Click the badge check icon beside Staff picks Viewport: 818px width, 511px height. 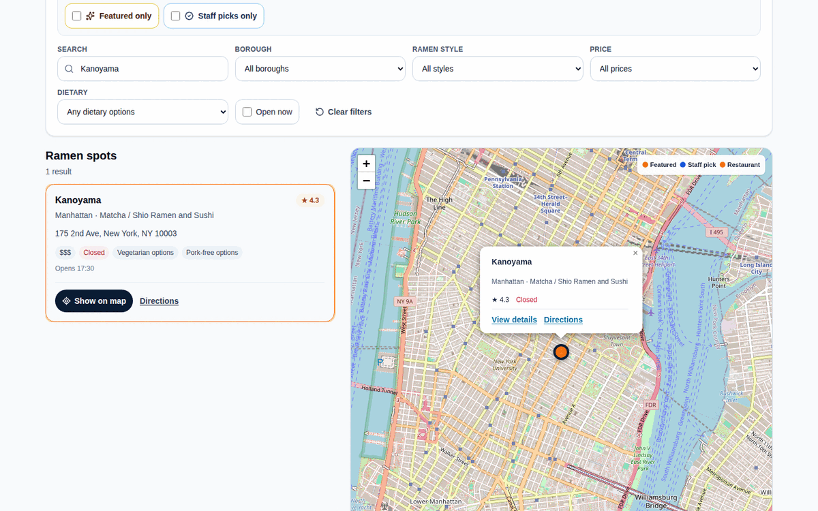coord(190,16)
